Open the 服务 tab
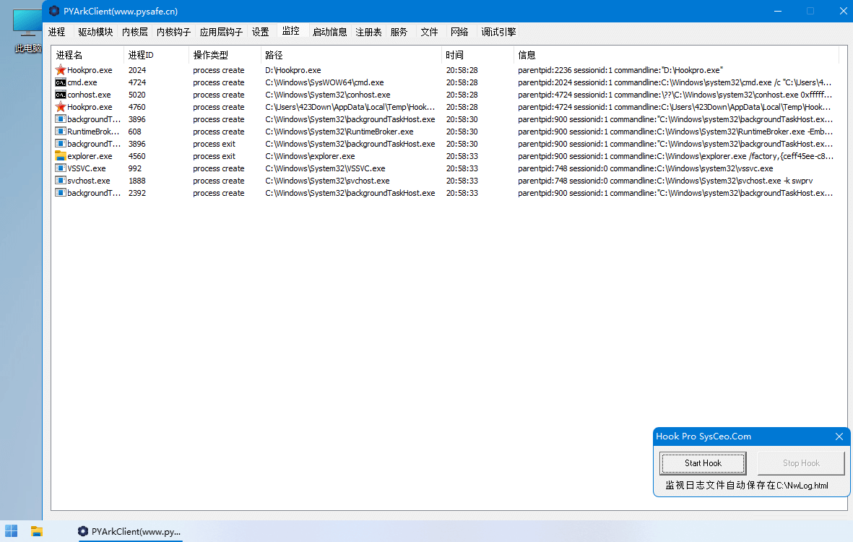The width and height of the screenshot is (853, 542). [399, 32]
